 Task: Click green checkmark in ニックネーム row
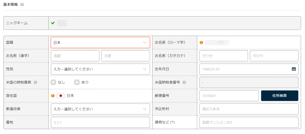point(53,23)
